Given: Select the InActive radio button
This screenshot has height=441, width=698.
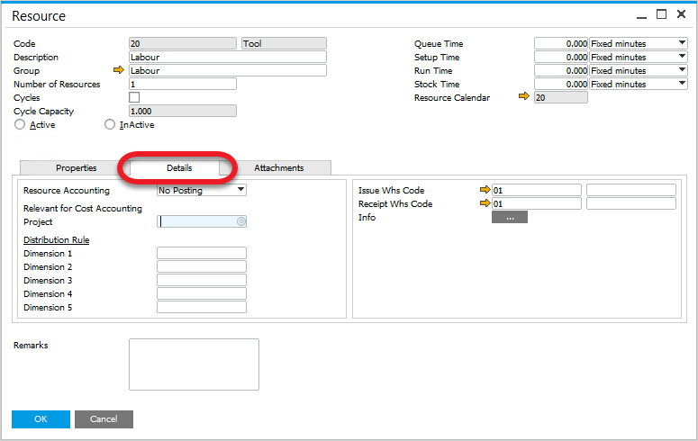Looking at the screenshot, I should tap(110, 125).
